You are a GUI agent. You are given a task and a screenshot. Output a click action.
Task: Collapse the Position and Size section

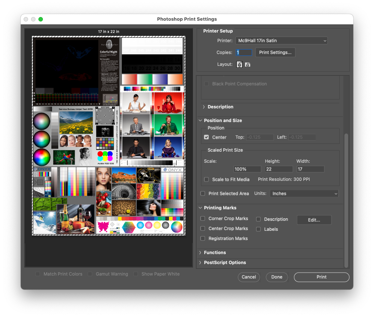click(x=200, y=120)
